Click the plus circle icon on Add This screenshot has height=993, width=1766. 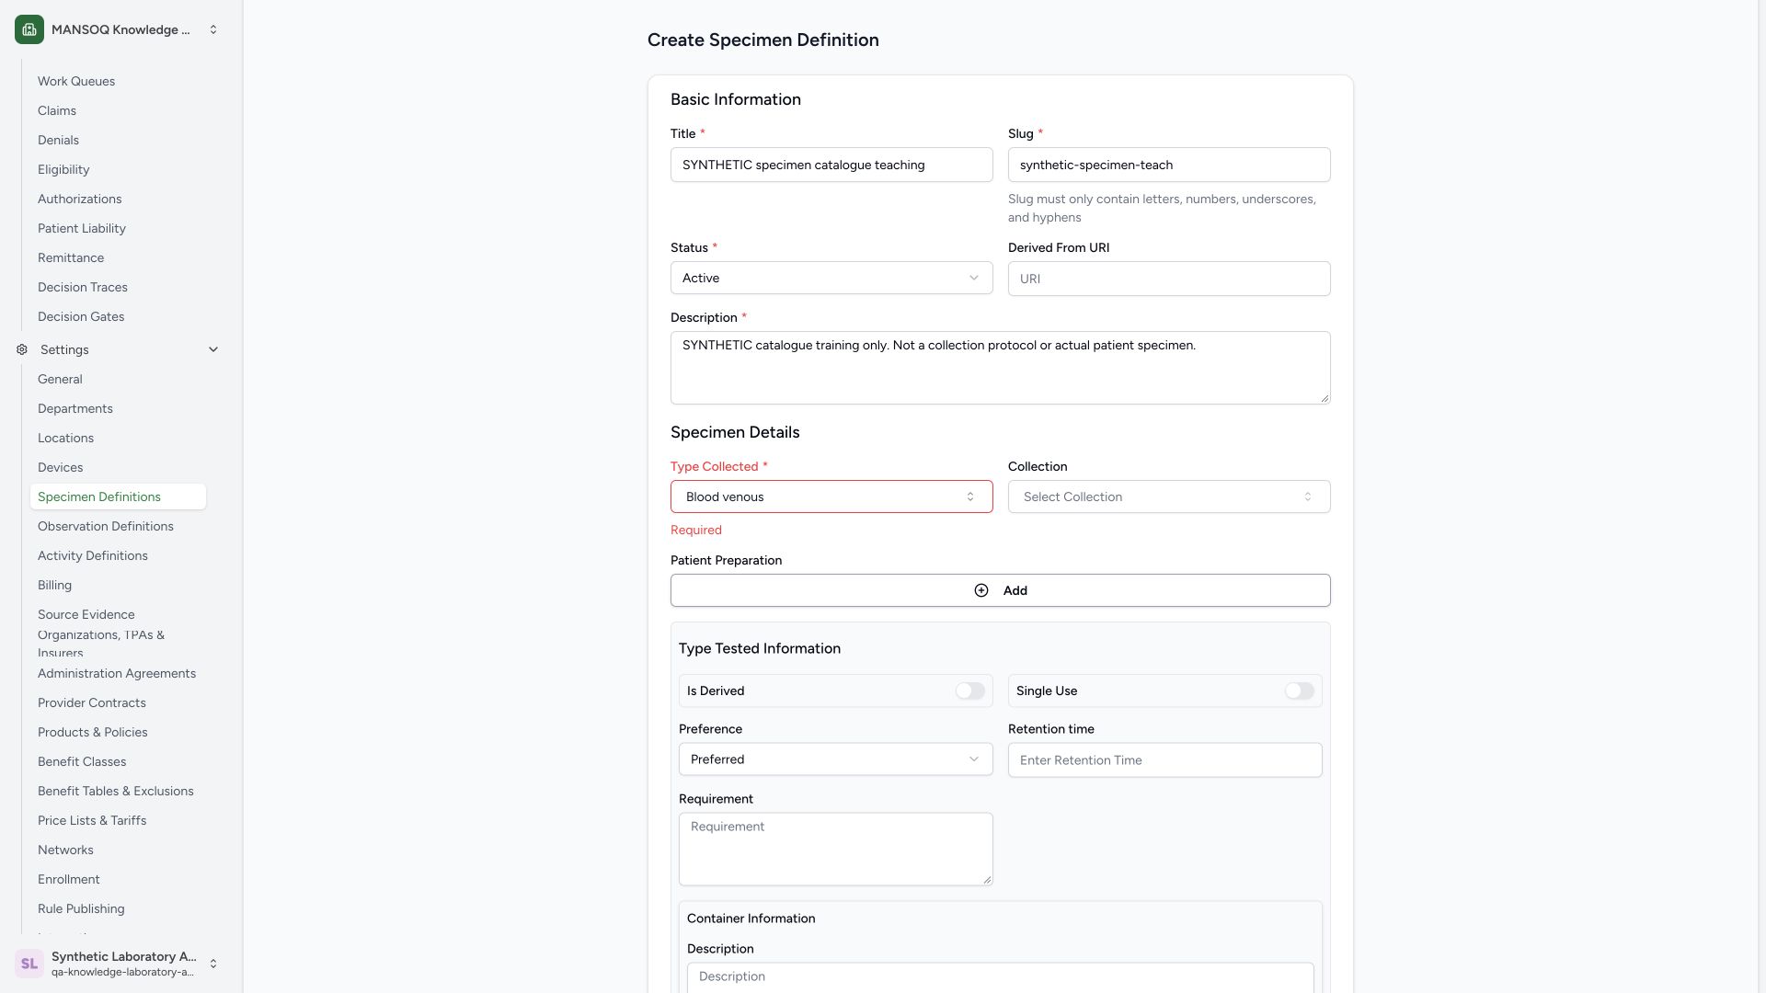coord(981,590)
